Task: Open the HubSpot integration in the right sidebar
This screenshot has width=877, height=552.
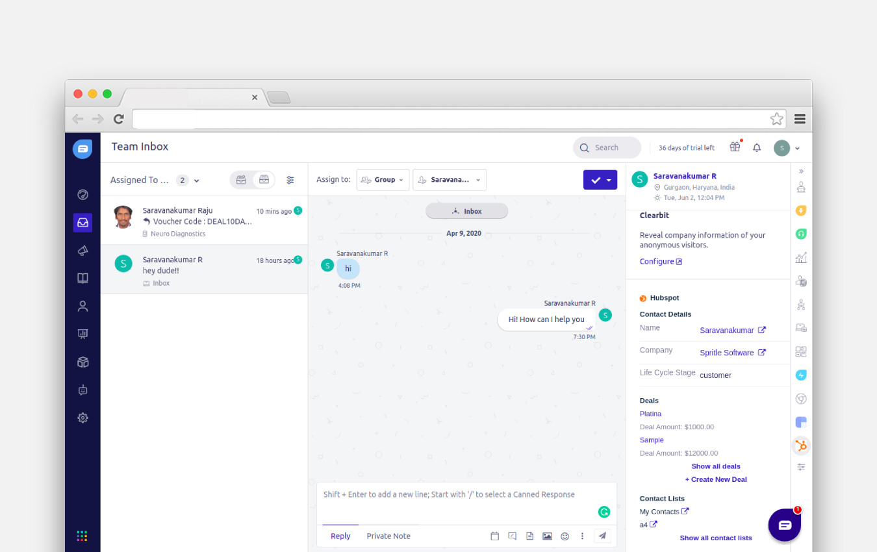Action: 800,445
